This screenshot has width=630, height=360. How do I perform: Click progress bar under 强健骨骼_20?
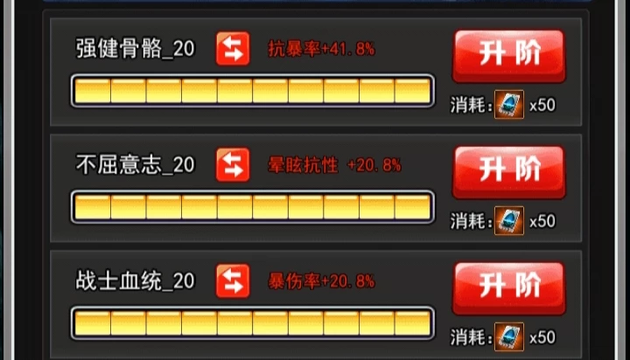[253, 91]
